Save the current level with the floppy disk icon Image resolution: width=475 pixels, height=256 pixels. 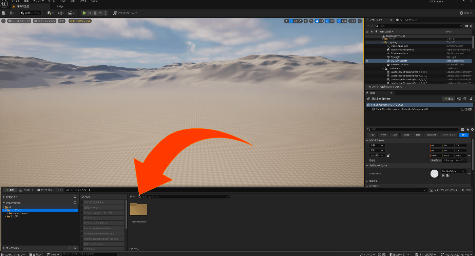pos(3,13)
